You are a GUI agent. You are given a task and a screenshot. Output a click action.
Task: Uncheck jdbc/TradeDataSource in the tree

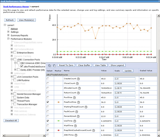[x=22, y=66]
